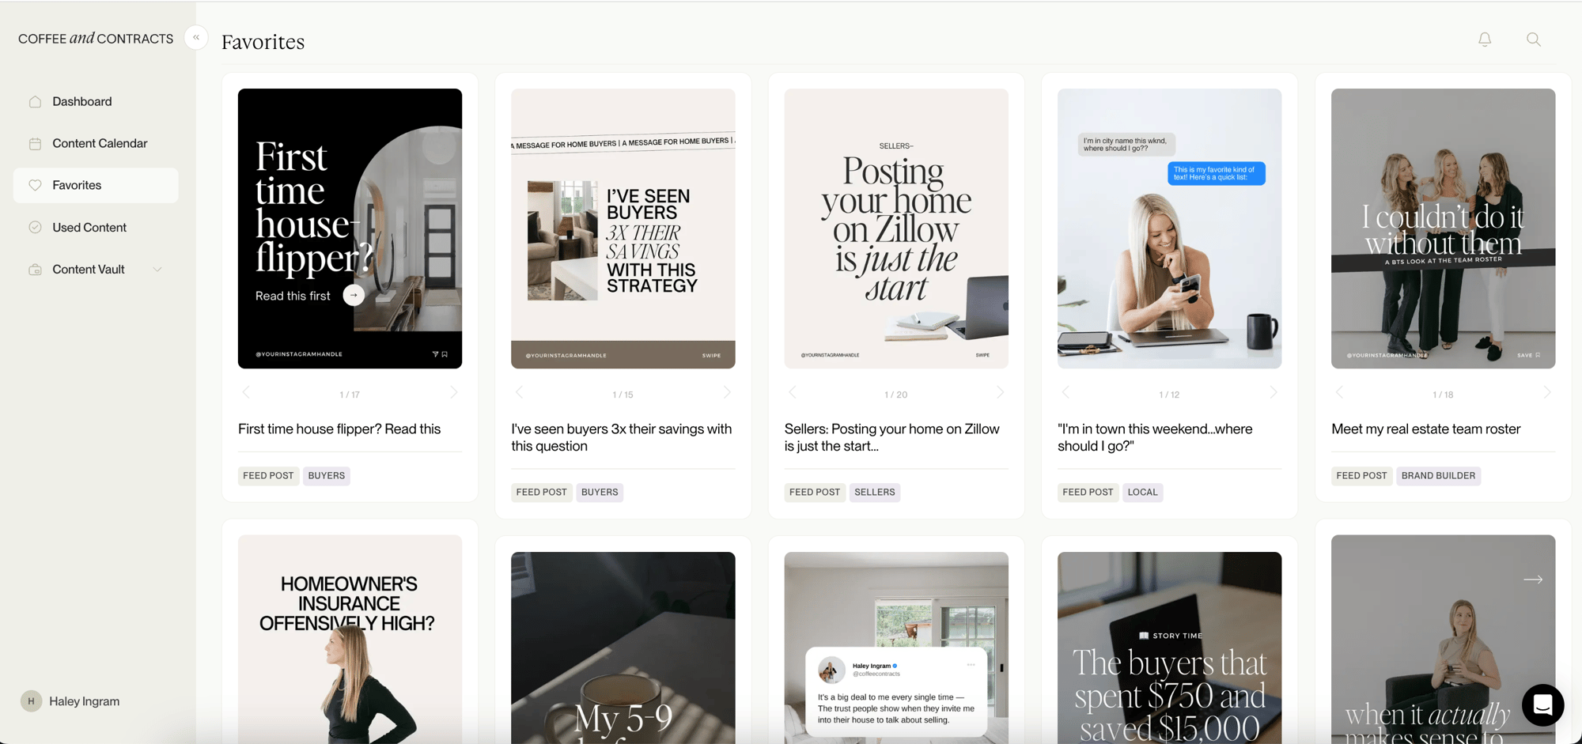Click the LOCAL tag on weekend post
The width and height of the screenshot is (1582, 744).
click(1141, 493)
